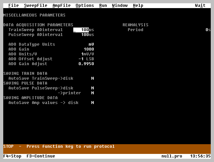Open the File menu
The image size is (214, 162).
click(13, 6)
